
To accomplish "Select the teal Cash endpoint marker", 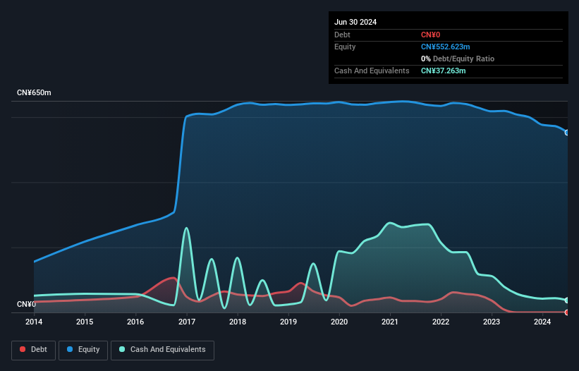I will point(567,300).
